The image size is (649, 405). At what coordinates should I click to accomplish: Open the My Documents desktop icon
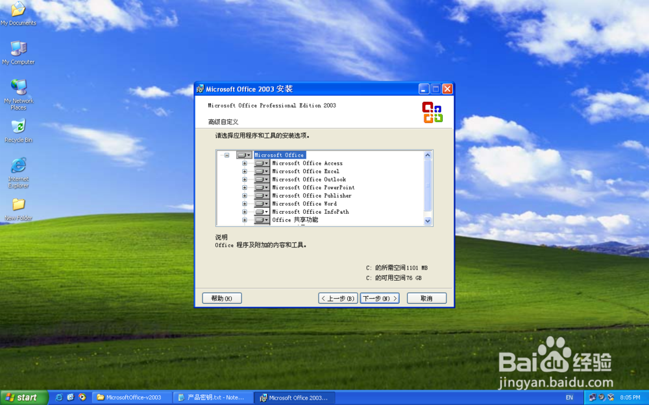coord(18,14)
